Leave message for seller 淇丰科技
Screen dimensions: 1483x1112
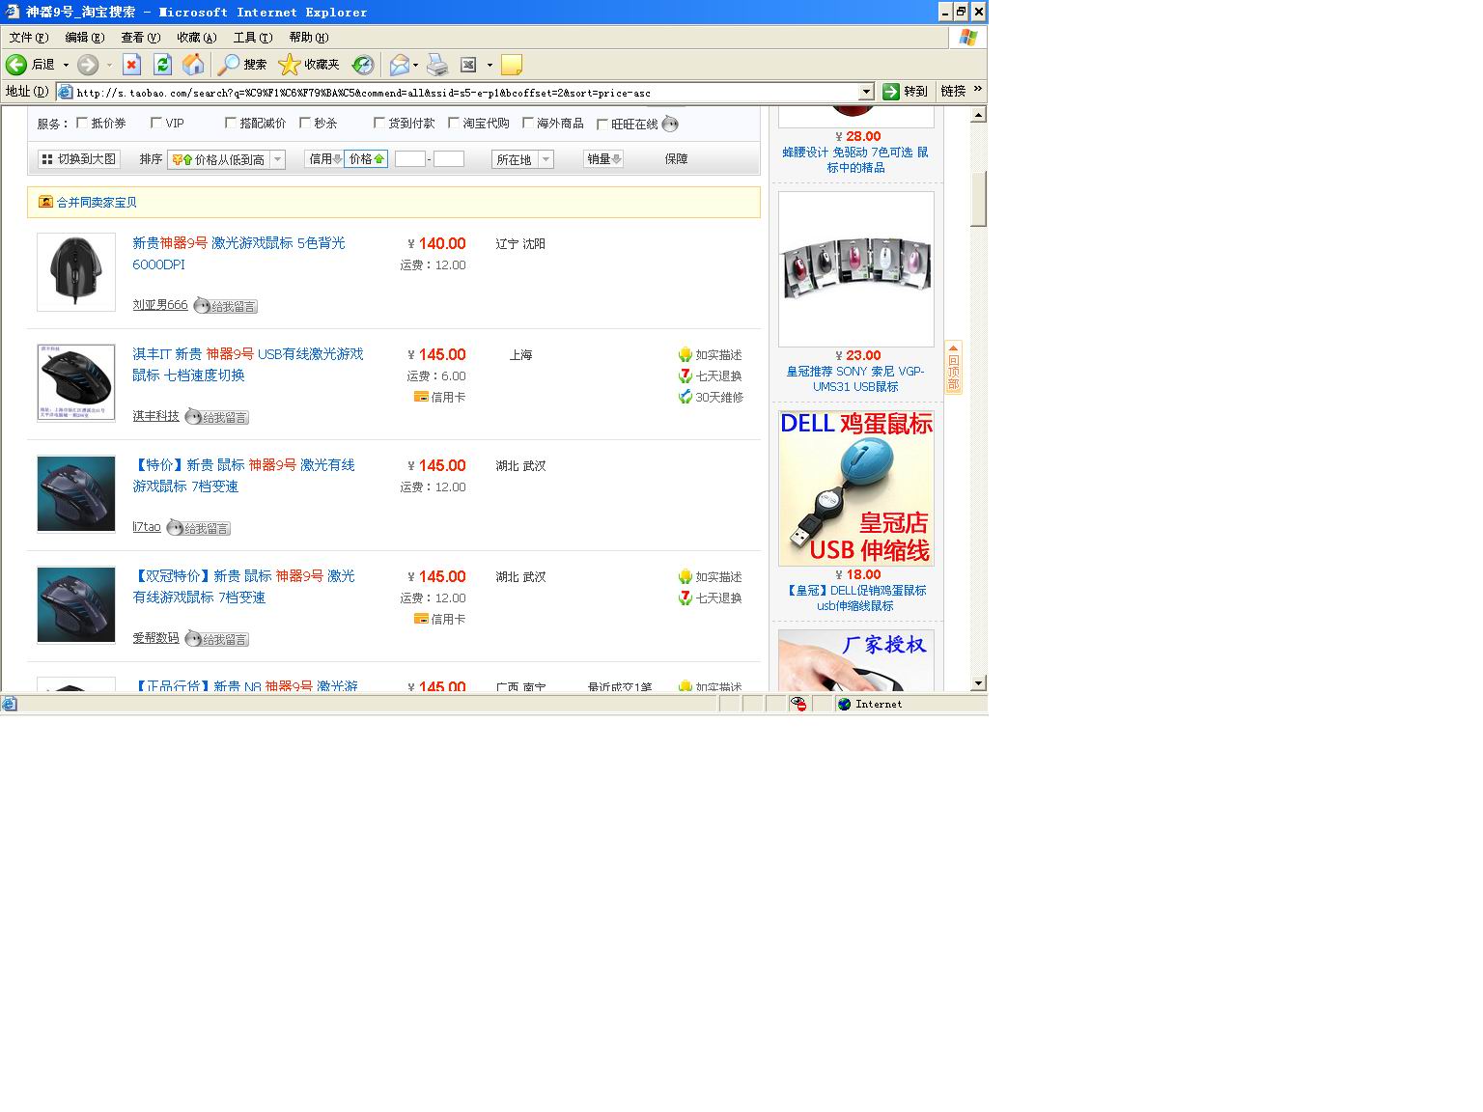pyautogui.click(x=217, y=417)
